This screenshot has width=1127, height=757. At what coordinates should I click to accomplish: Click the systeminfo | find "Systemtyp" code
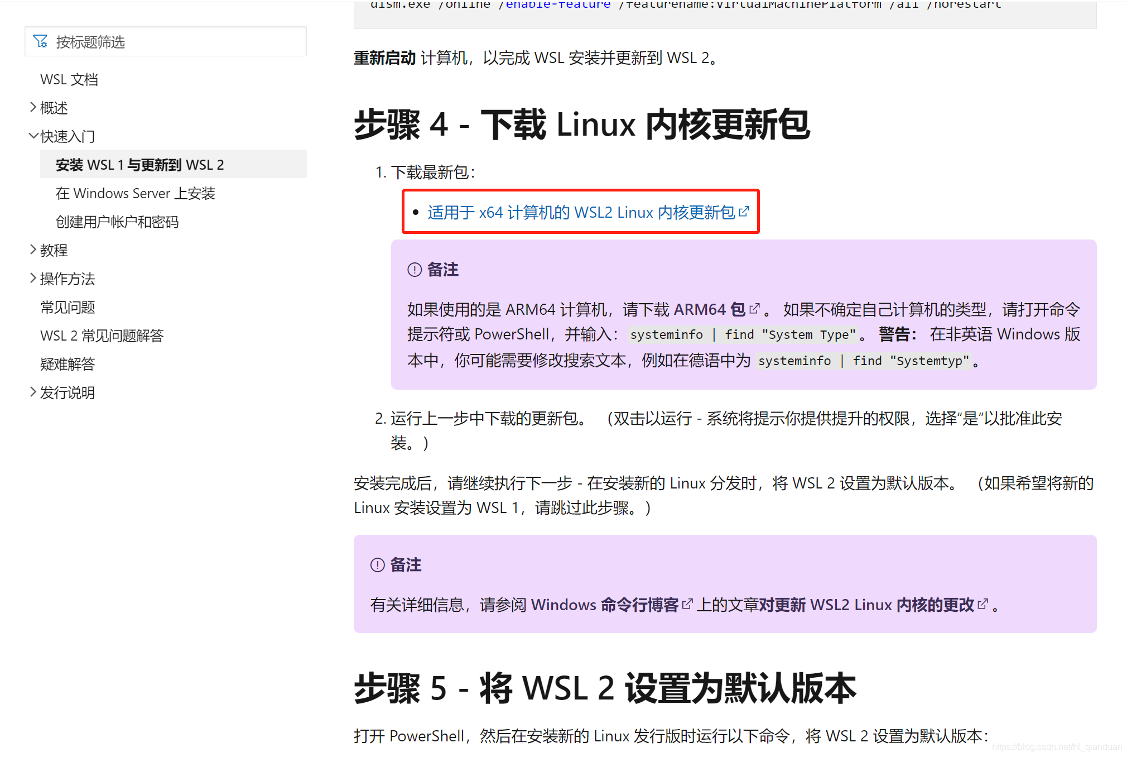pyautogui.click(x=864, y=361)
